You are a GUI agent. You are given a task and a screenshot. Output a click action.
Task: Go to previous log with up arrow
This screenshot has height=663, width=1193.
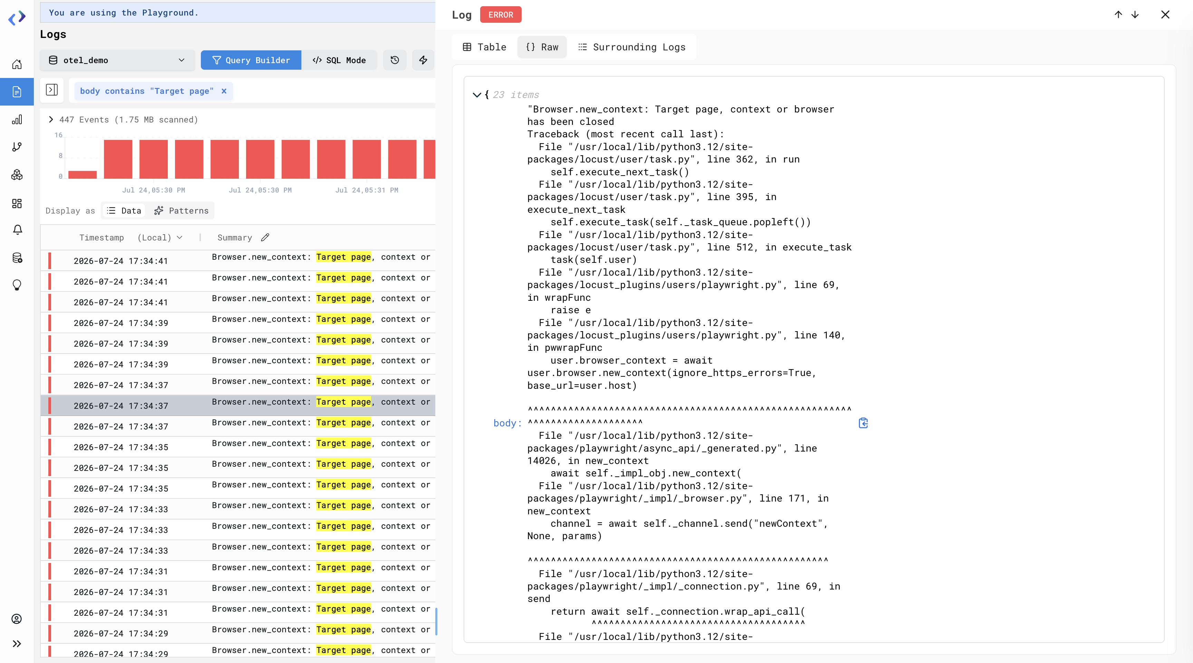click(x=1118, y=14)
